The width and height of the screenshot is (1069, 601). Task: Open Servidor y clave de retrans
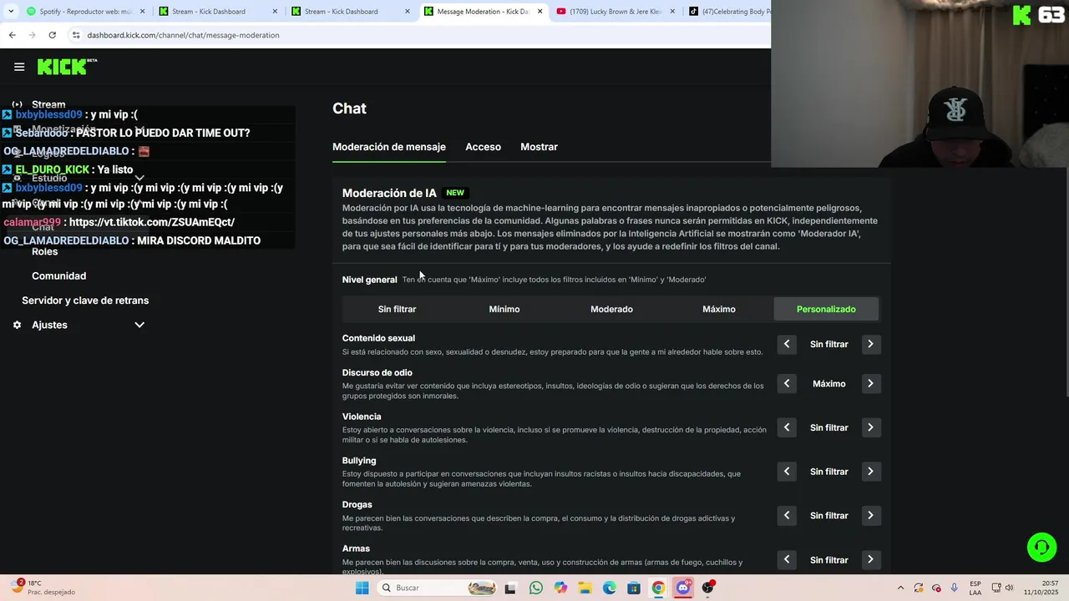[x=85, y=300]
